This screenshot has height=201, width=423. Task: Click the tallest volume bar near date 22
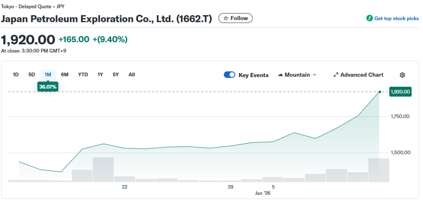[103, 169]
